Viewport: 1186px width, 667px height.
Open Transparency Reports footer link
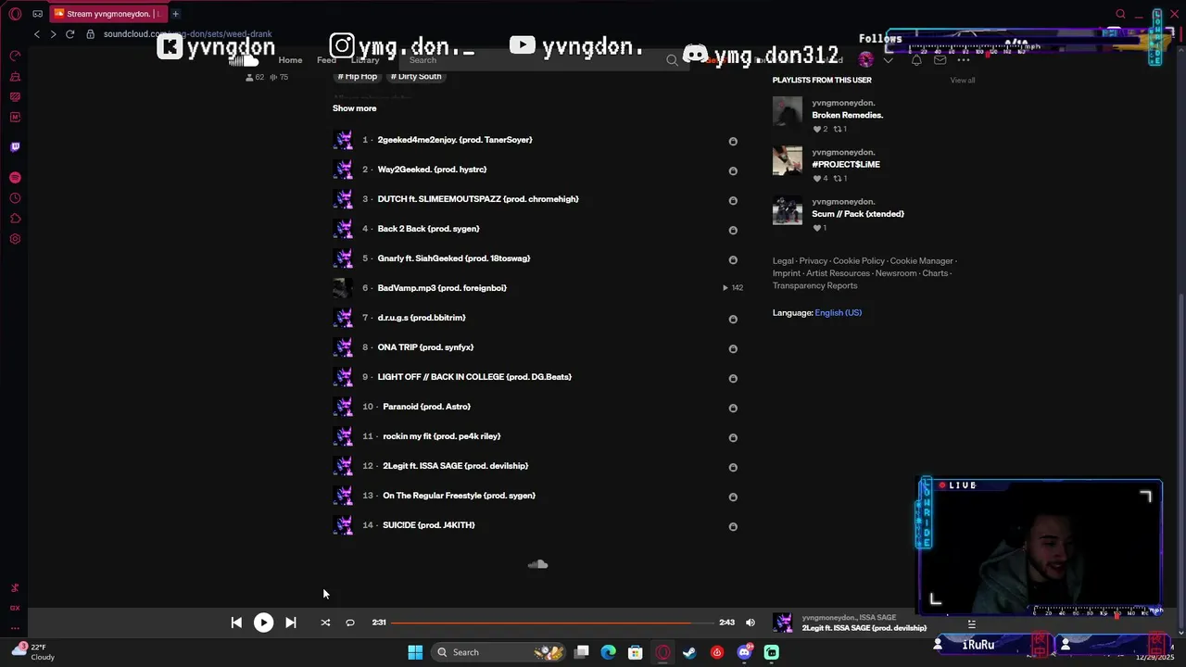click(814, 285)
